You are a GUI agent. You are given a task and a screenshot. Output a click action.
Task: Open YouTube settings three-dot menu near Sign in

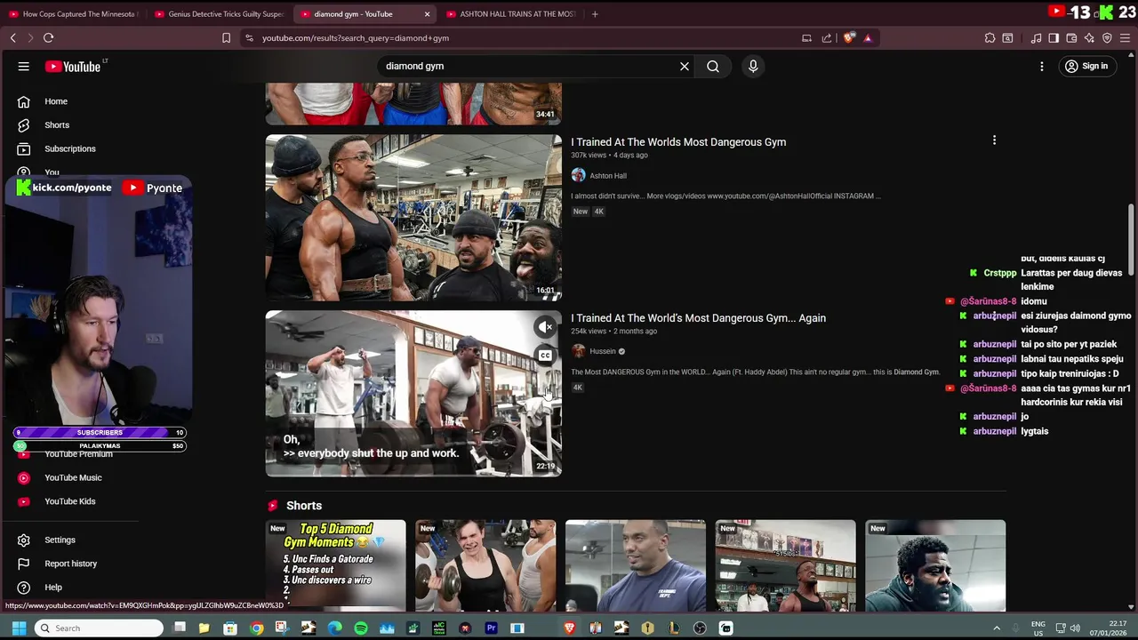click(1042, 67)
